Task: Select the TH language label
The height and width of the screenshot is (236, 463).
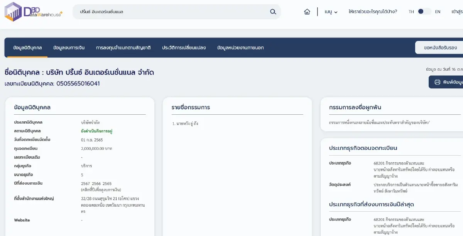Action: coord(411,12)
